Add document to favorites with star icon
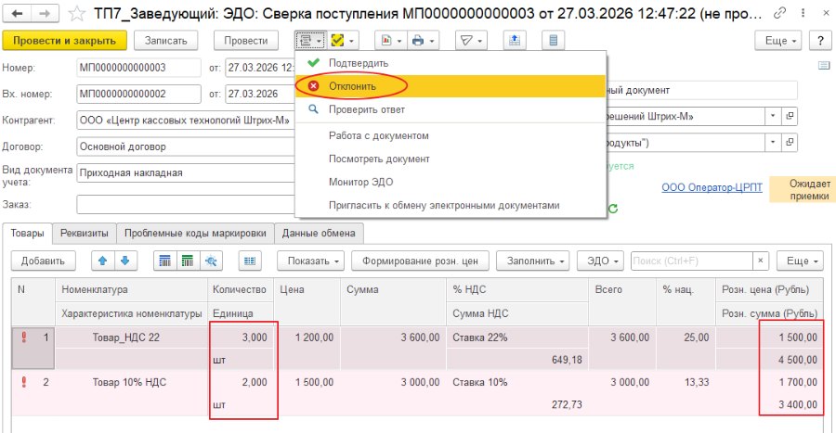 coord(77,13)
